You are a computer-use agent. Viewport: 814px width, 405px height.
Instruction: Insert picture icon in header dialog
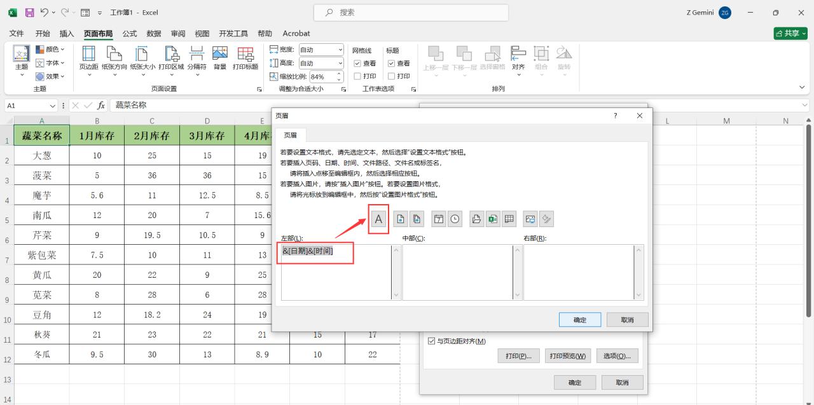click(x=530, y=219)
